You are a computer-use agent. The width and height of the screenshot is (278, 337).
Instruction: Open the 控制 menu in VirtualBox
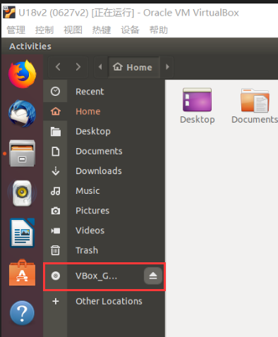(44, 30)
